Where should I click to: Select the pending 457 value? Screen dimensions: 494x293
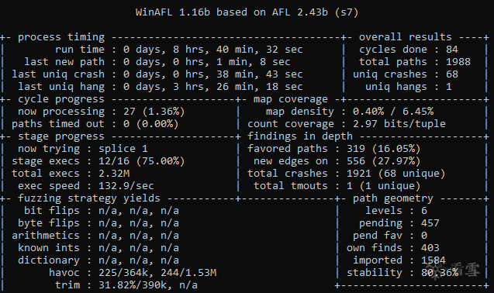click(x=430, y=223)
